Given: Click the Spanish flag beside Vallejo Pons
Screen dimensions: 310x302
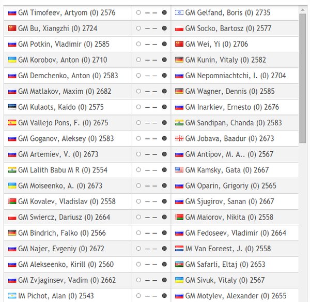Looking at the screenshot, I should pos(12,123).
